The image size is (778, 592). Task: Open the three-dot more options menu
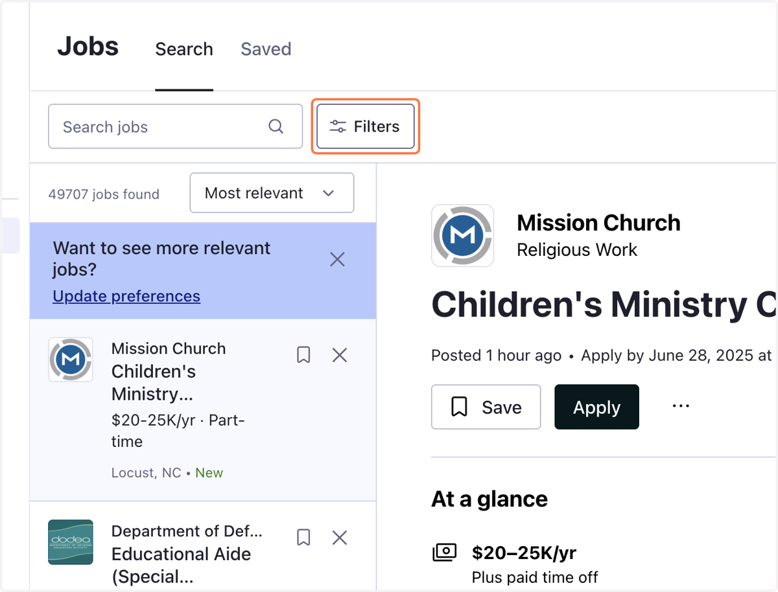(x=681, y=406)
